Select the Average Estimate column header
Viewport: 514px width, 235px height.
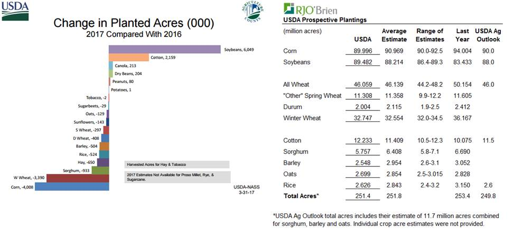[x=394, y=35]
